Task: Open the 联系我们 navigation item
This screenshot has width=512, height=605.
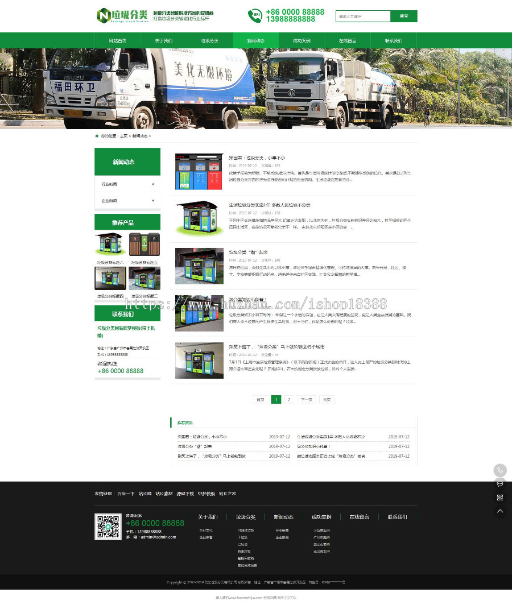Action: coord(394,40)
